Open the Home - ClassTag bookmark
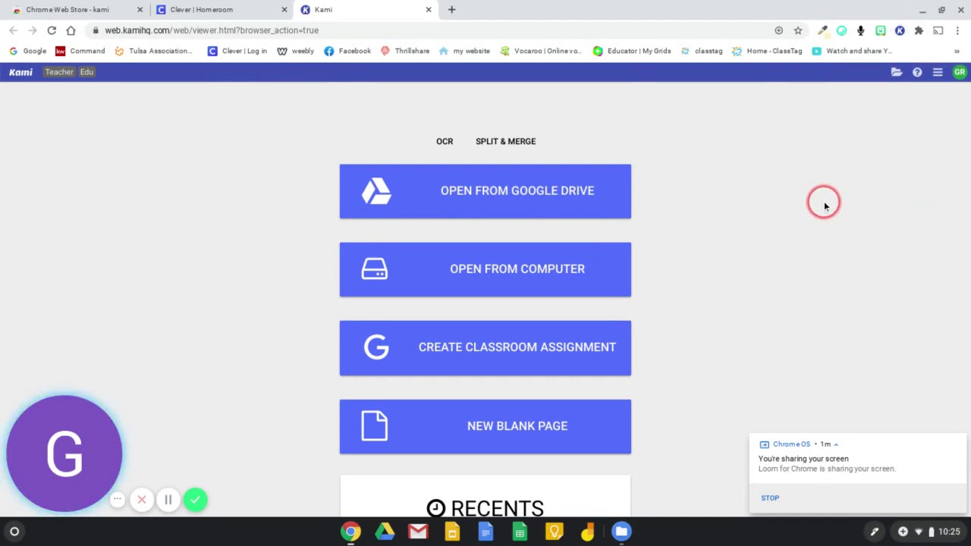The image size is (971, 546). (767, 51)
